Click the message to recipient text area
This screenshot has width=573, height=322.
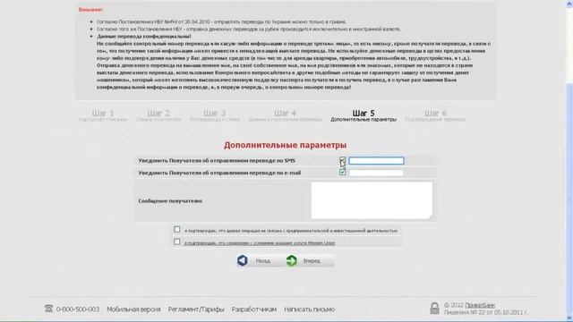(x=372, y=200)
